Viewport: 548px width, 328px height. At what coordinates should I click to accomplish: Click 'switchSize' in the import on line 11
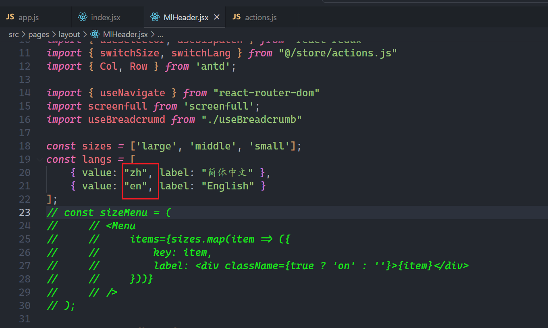click(130, 53)
